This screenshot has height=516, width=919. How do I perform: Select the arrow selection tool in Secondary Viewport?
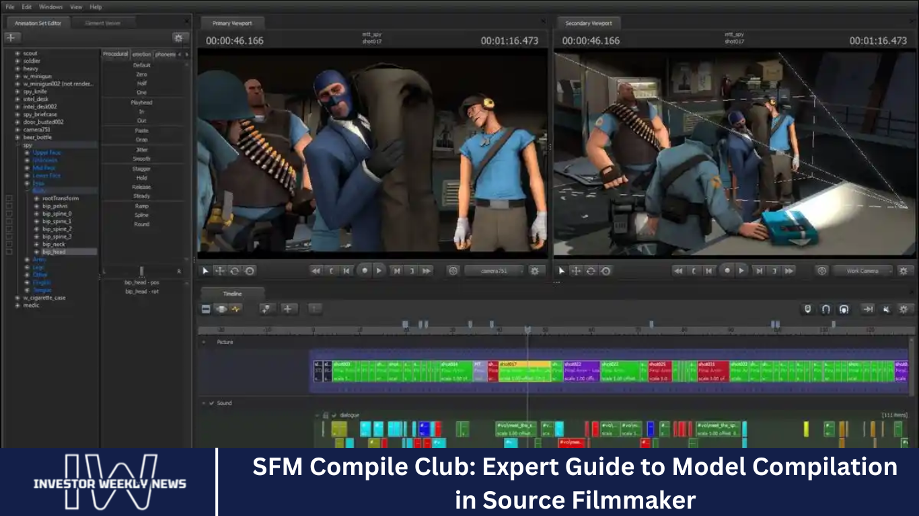coord(562,271)
